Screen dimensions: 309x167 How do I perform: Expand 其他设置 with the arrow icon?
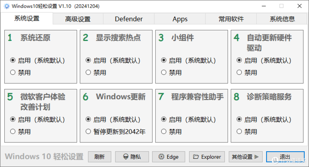coord(256,157)
